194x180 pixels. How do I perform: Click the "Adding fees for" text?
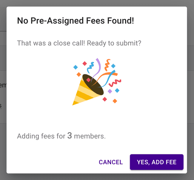click(x=41, y=136)
